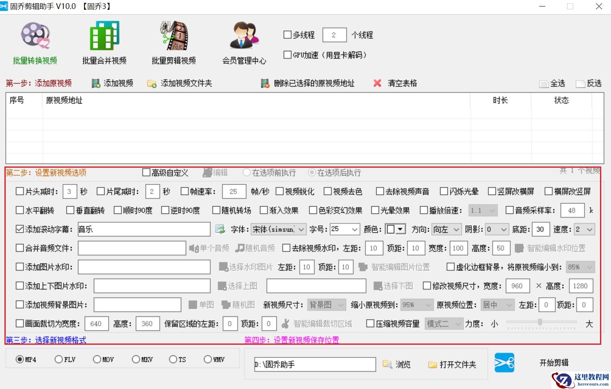
Task: Enable the 随机转场 transition option
Action: pyautogui.click(x=216, y=210)
